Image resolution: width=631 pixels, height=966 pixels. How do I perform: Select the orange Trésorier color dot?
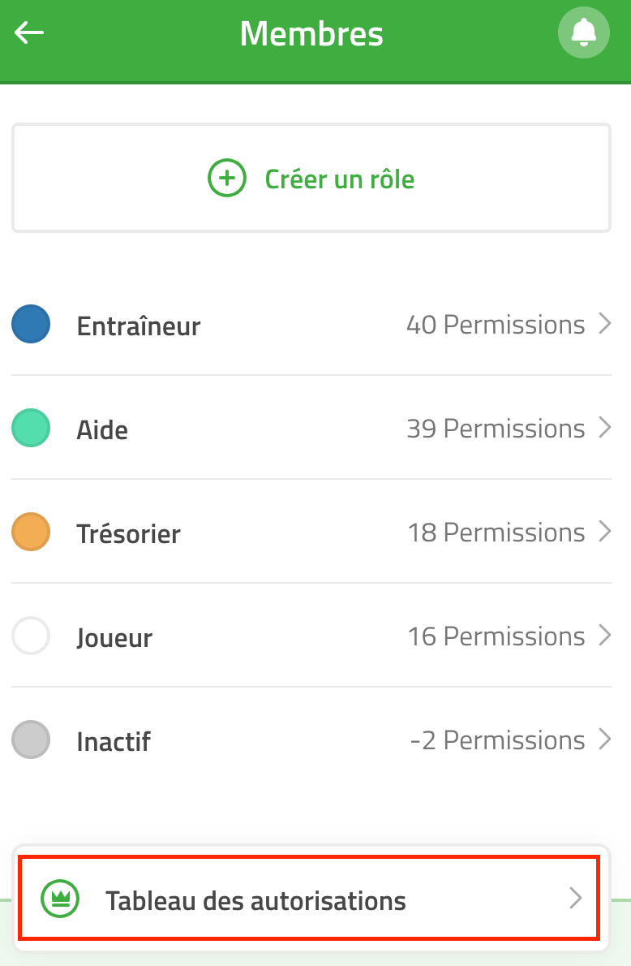[x=31, y=532]
